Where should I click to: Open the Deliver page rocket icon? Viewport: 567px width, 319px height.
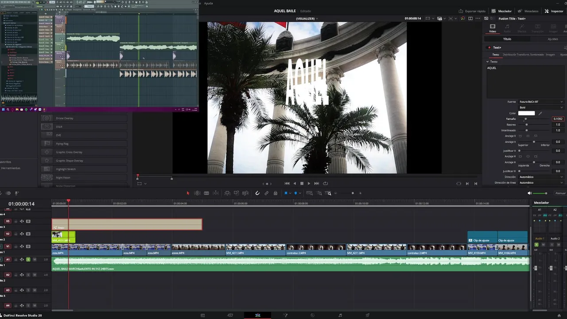click(x=367, y=315)
